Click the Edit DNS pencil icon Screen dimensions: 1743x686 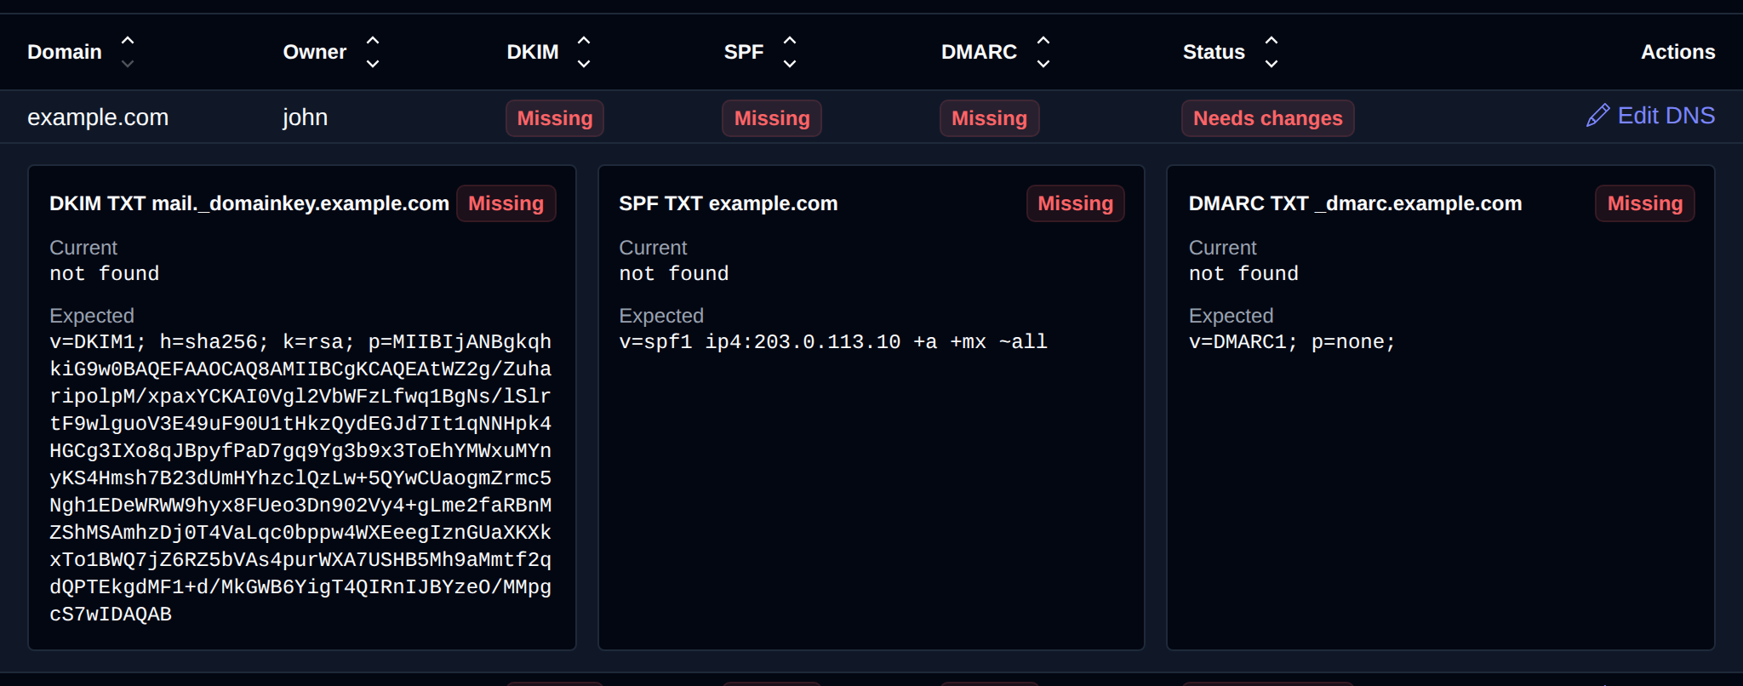[1597, 115]
